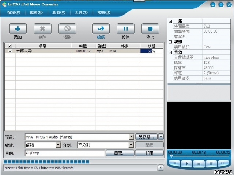Click the 另存為... button

(146, 137)
